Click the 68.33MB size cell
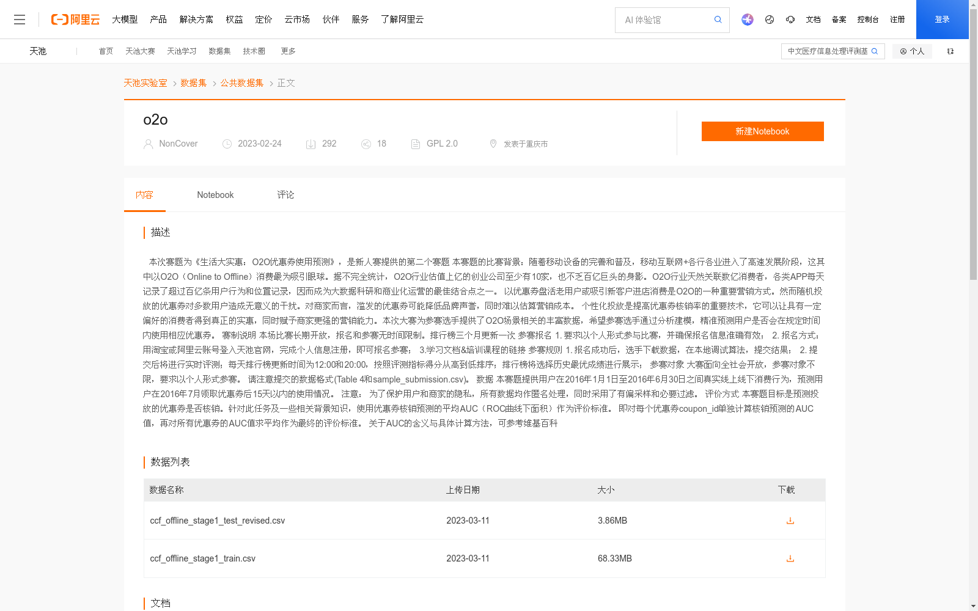Viewport: 978px width, 611px height. [615, 558]
